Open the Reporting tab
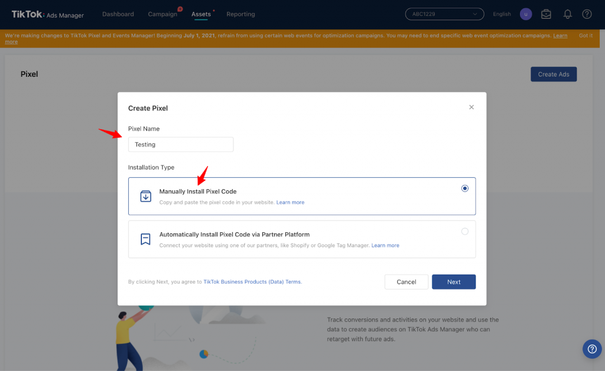This screenshot has width=605, height=371. click(240, 14)
